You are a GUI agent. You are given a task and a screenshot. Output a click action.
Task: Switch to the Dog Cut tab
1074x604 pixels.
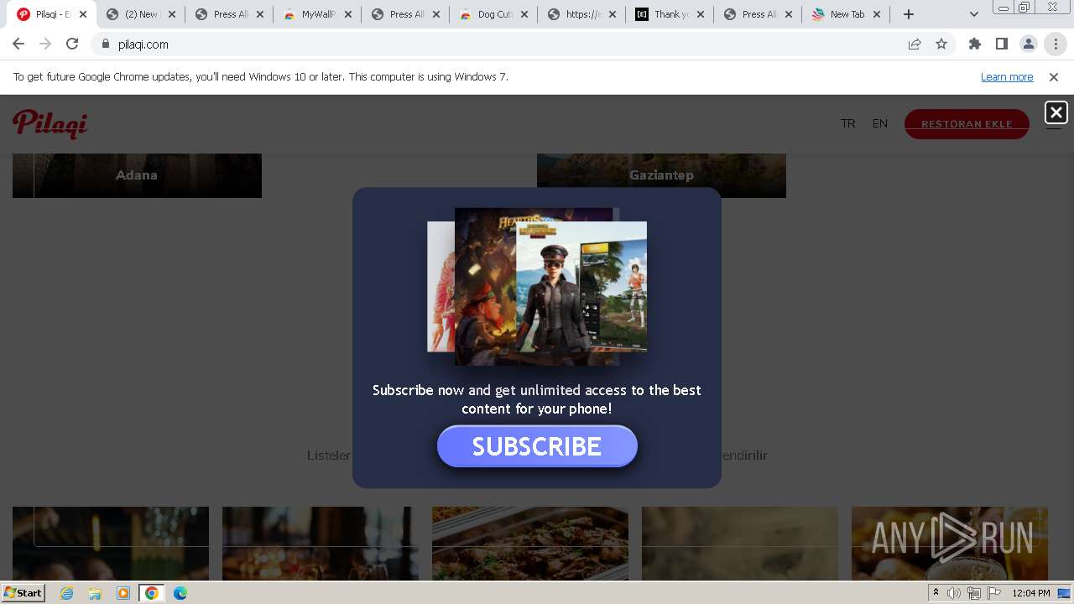[x=493, y=14]
